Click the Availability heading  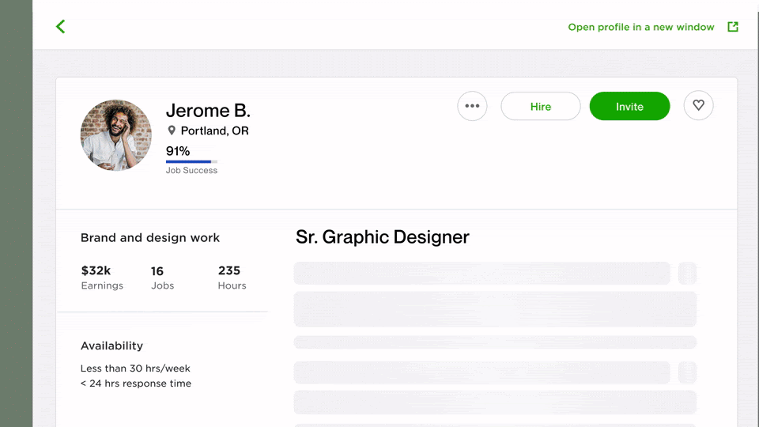tap(111, 346)
